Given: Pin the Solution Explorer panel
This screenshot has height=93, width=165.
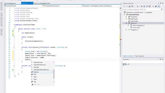Looking at the screenshot, I should (x=161, y=3).
